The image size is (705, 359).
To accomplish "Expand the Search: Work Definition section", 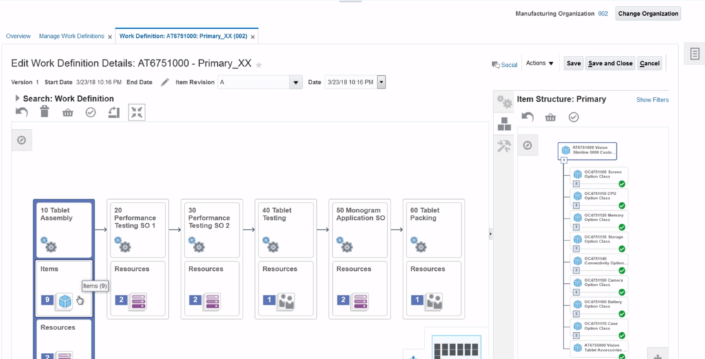I will click(17, 99).
